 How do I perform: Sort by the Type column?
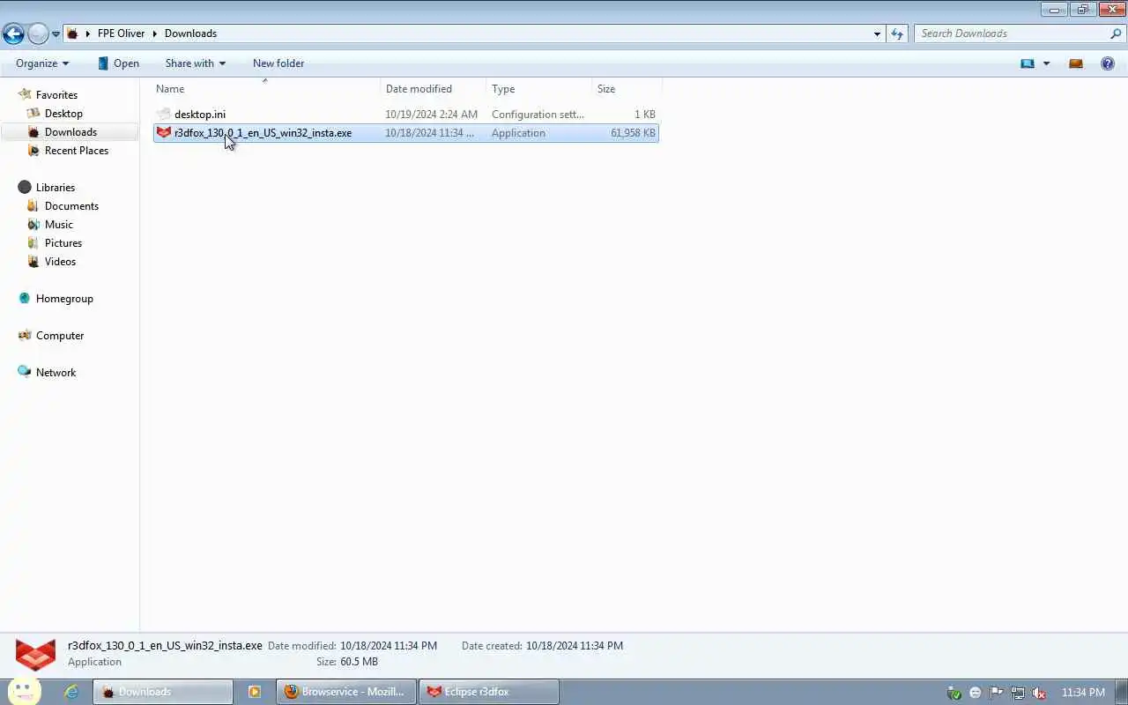539,89
